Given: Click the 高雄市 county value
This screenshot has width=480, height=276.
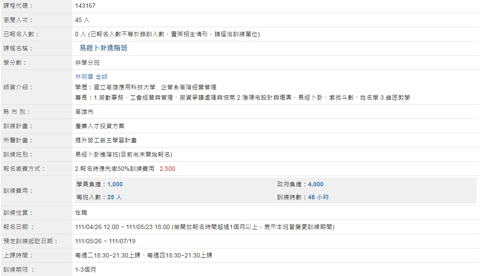Looking at the screenshot, I should tap(84, 112).
